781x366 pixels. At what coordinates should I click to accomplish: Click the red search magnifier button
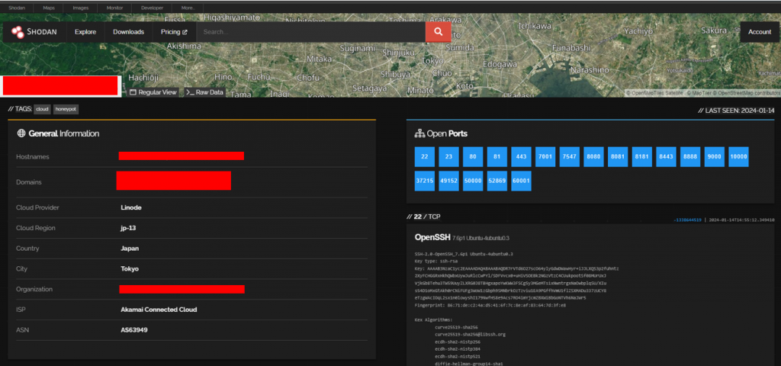[x=438, y=32]
